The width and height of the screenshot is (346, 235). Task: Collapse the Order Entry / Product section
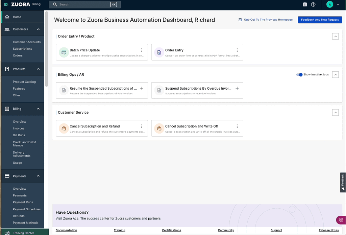(x=335, y=36)
